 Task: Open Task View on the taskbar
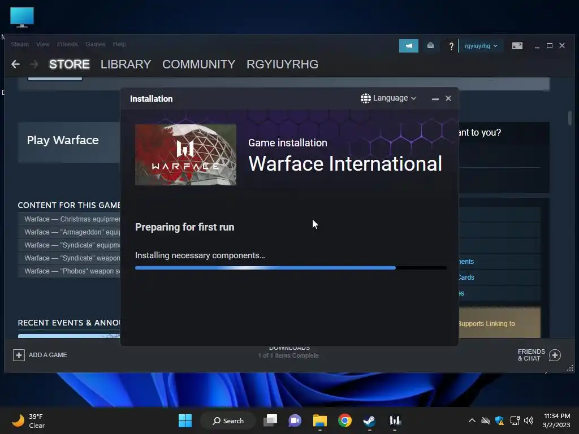pos(270,420)
